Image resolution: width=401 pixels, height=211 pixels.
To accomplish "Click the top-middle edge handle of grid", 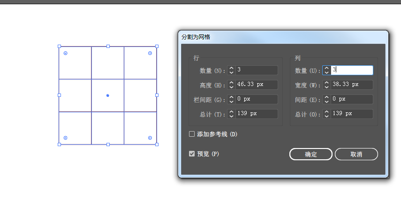I will (108, 47).
